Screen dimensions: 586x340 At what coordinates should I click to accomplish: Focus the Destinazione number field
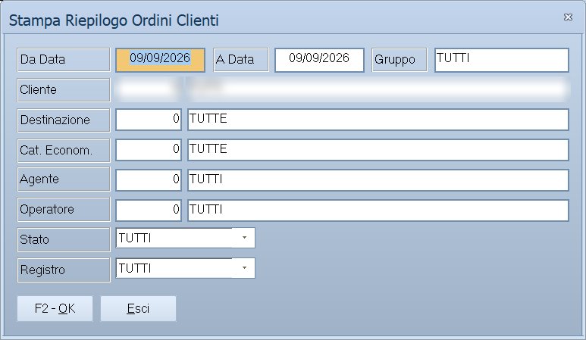(x=149, y=120)
